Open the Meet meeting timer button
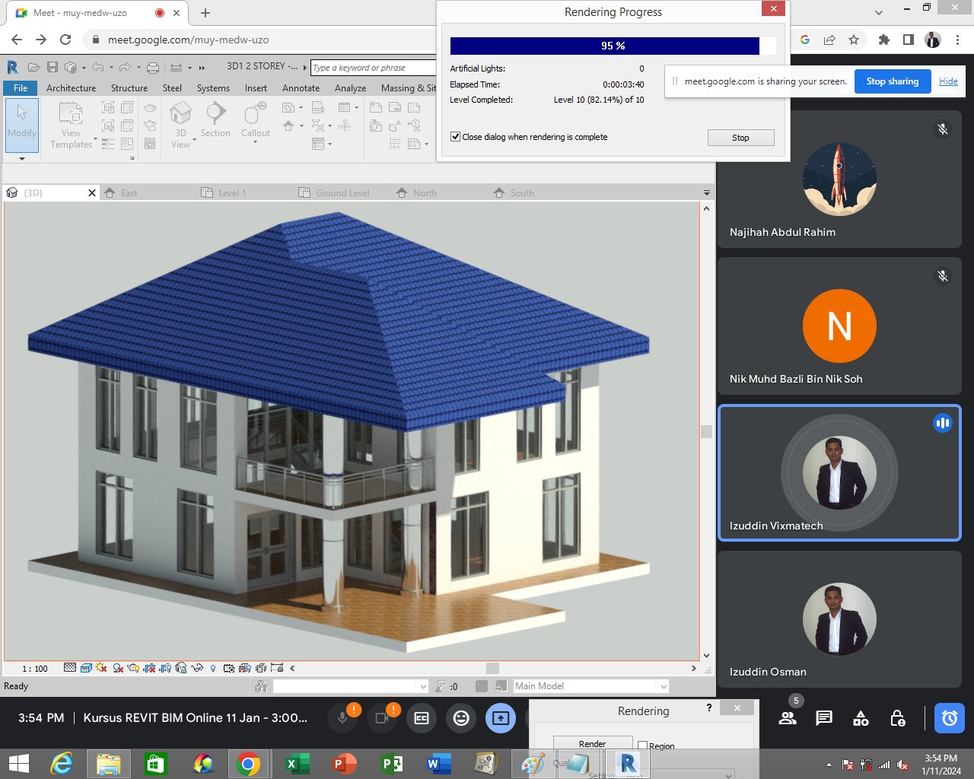The width and height of the screenshot is (974, 779). (950, 718)
